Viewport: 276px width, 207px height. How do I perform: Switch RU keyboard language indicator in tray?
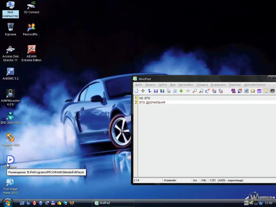[246, 203]
